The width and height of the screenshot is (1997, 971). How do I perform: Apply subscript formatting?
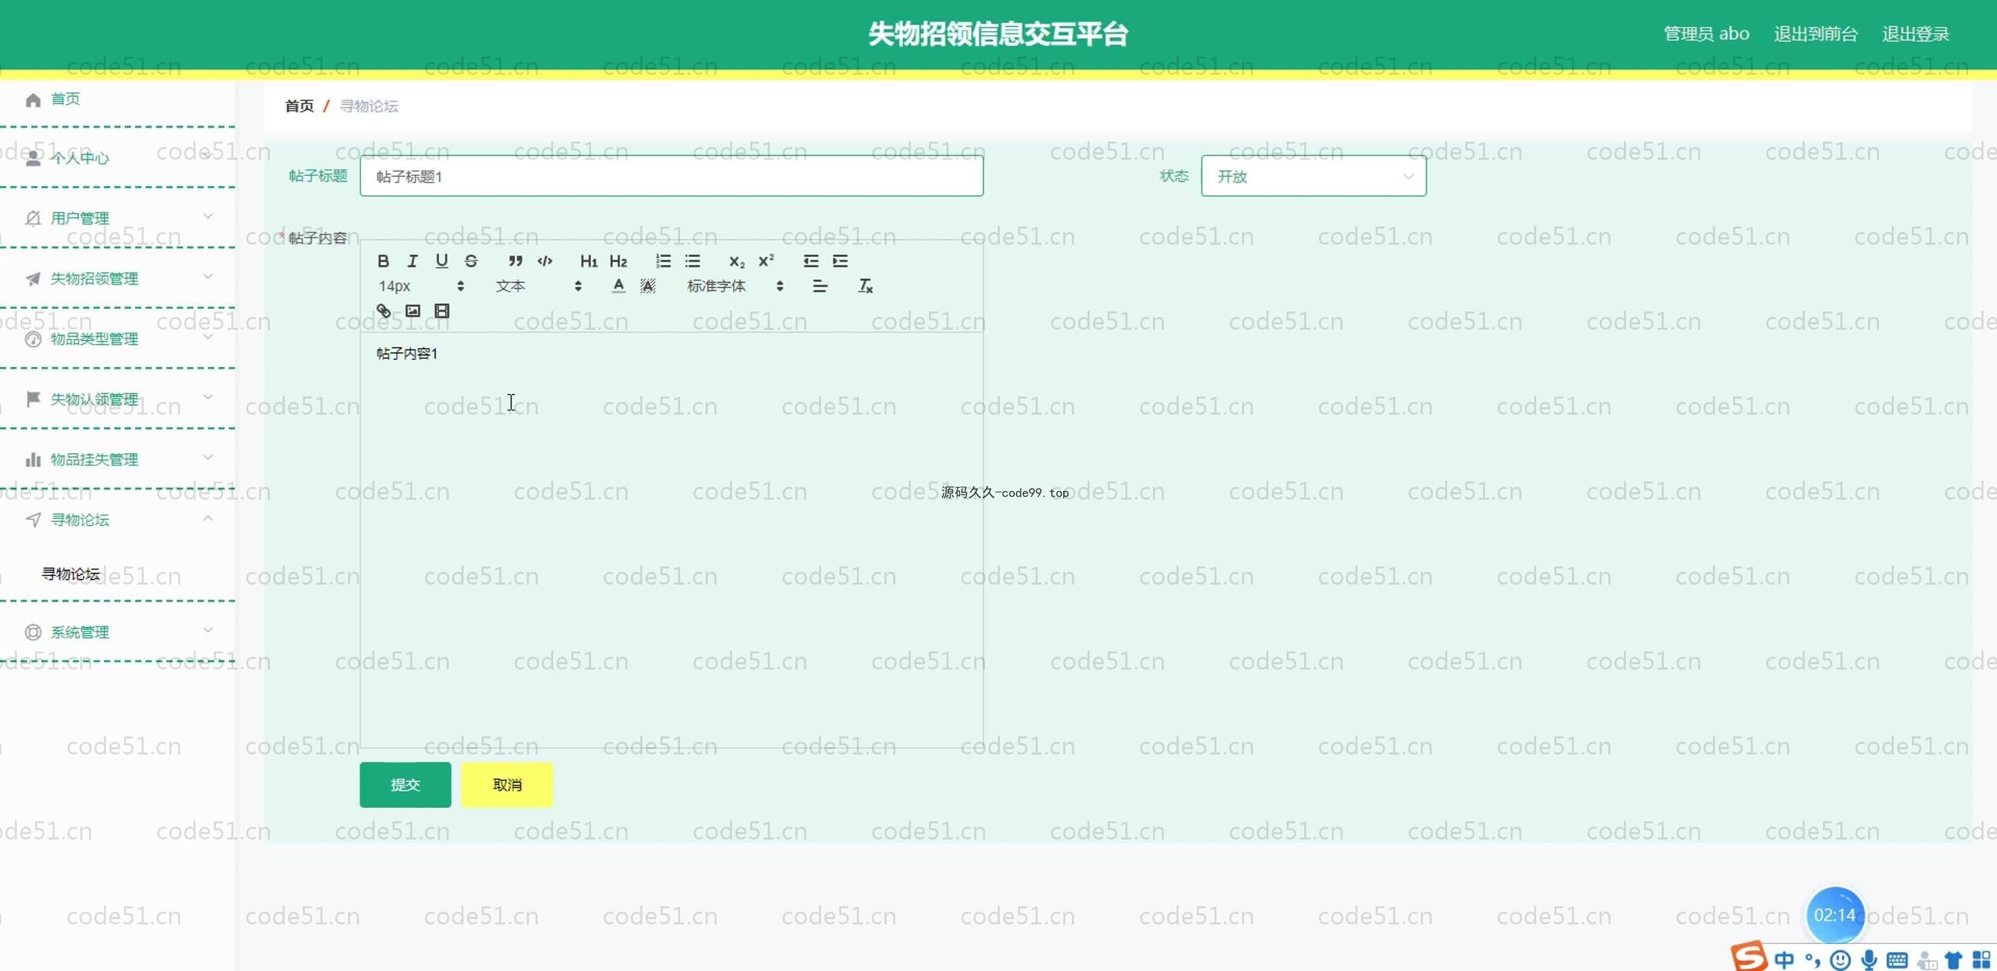(x=737, y=261)
